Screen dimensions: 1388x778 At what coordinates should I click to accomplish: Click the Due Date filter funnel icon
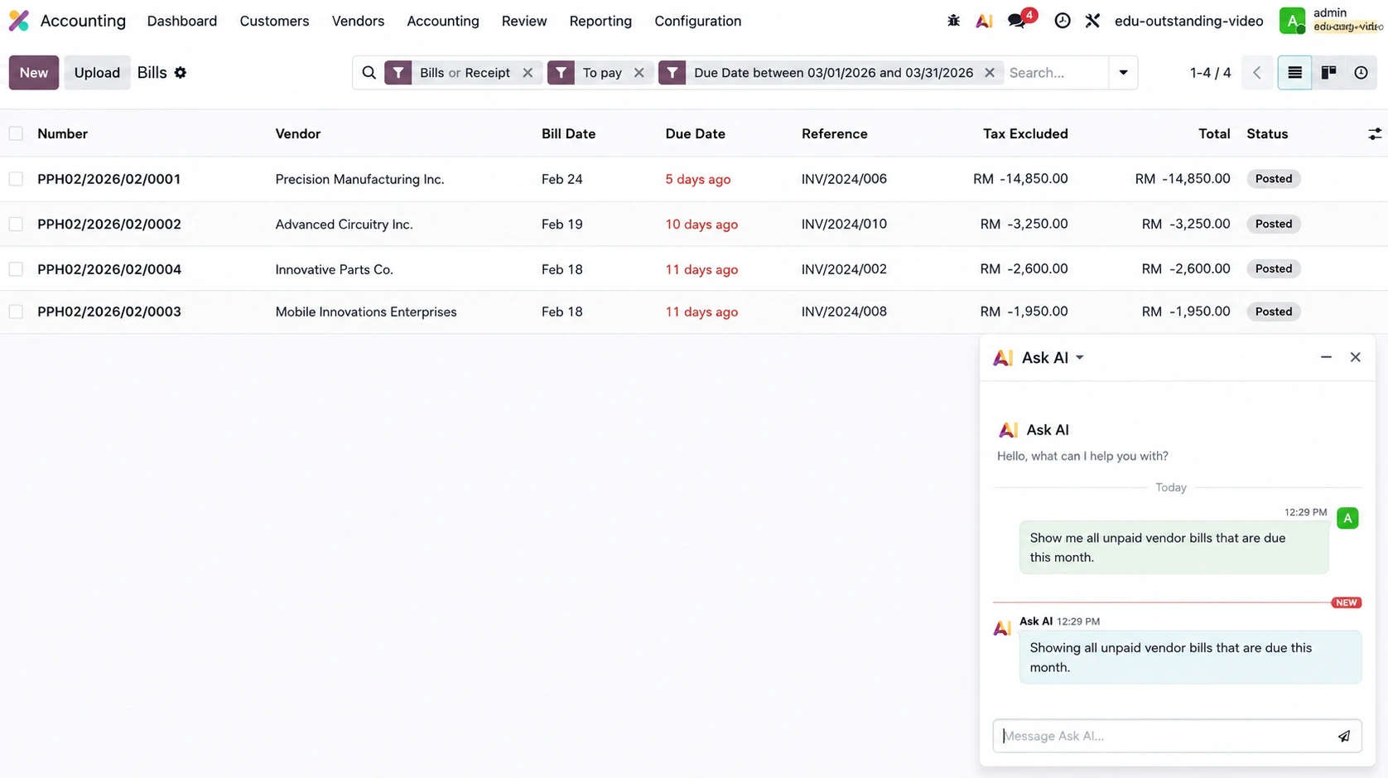(672, 73)
